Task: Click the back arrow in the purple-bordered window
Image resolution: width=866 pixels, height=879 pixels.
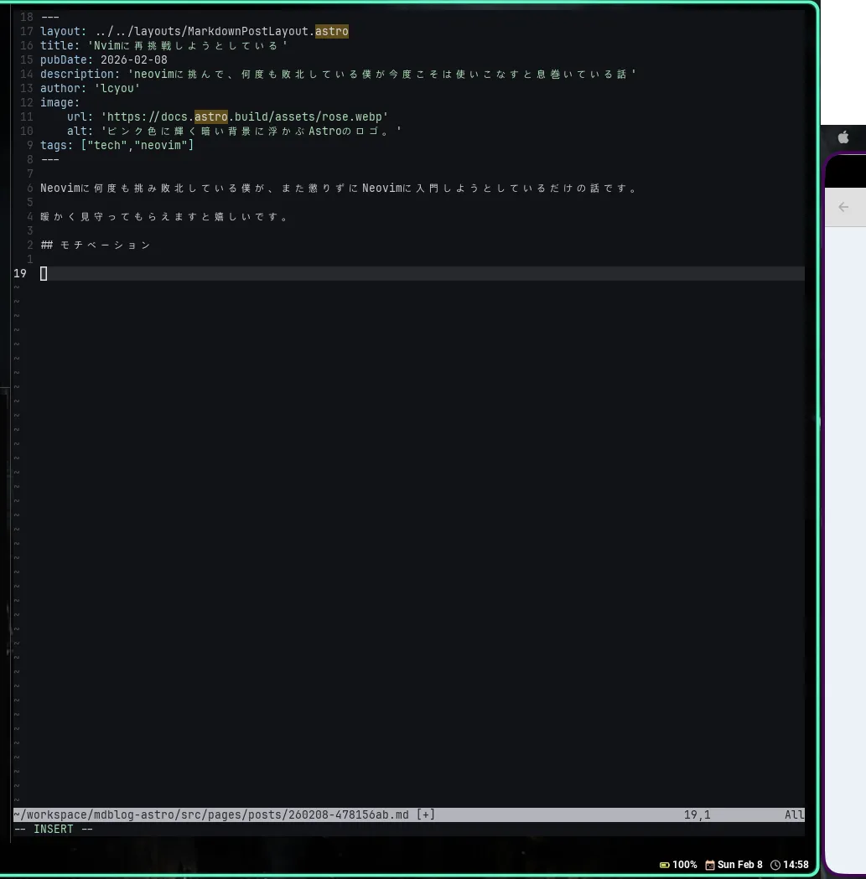Action: (x=843, y=206)
